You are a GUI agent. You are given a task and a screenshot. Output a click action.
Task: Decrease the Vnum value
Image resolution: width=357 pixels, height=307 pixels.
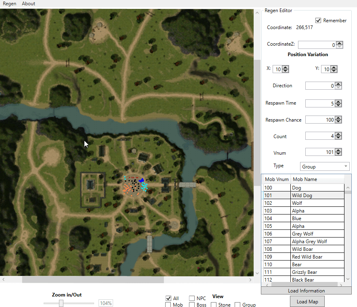click(338, 154)
